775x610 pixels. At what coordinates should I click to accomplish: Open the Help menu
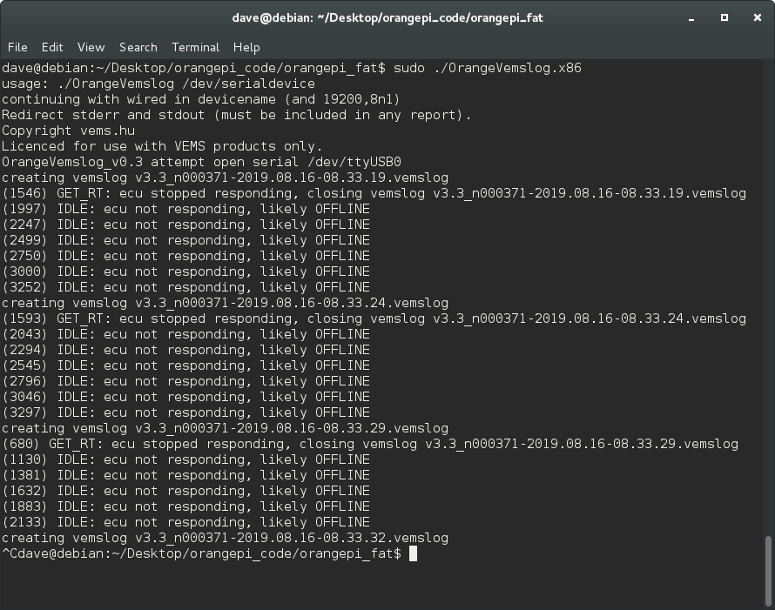coord(246,47)
